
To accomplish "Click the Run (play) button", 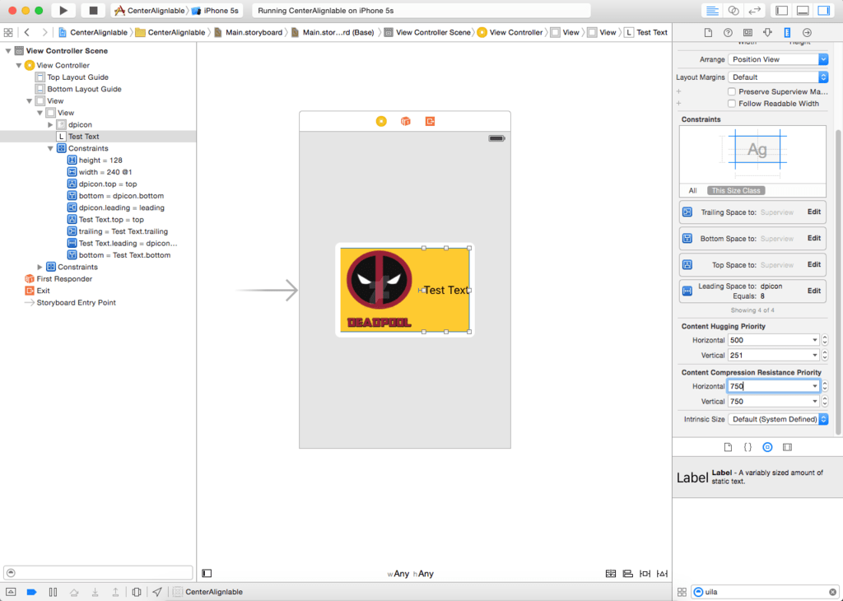I will click(63, 10).
